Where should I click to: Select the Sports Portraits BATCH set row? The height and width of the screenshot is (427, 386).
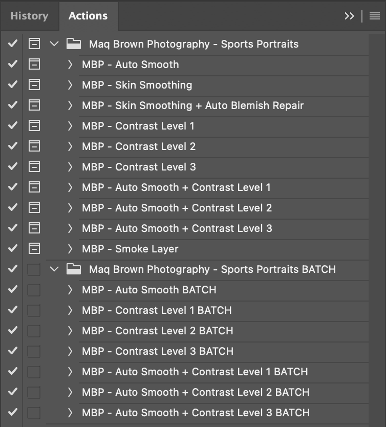coord(212,269)
